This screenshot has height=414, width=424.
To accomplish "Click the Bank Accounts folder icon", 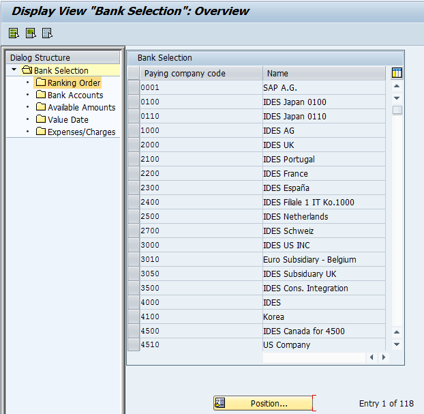I will [41, 95].
